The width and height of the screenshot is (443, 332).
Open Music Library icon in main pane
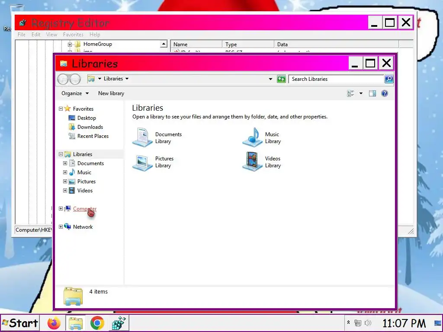252,137
